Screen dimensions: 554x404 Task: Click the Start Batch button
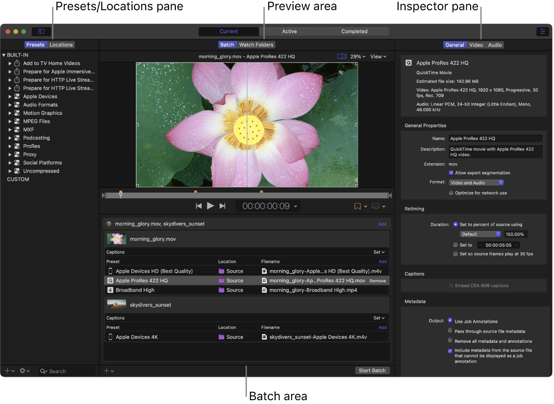point(372,370)
